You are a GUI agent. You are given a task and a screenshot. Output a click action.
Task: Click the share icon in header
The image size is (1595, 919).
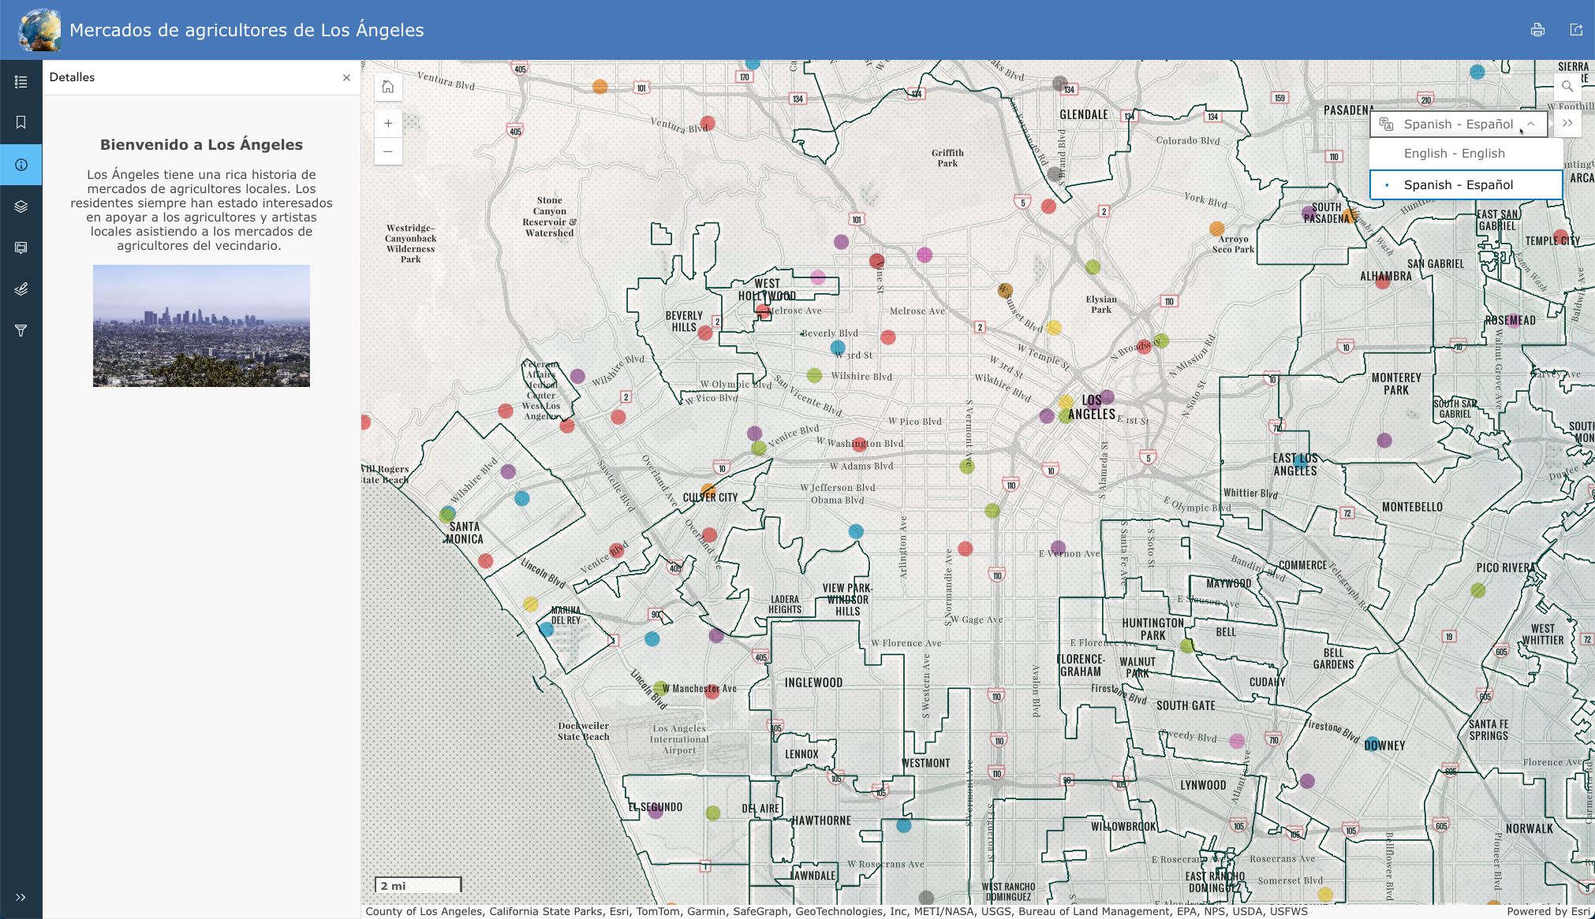coord(1576,30)
